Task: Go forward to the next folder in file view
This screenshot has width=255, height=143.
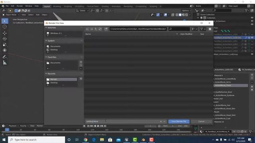Action: coord(91,29)
